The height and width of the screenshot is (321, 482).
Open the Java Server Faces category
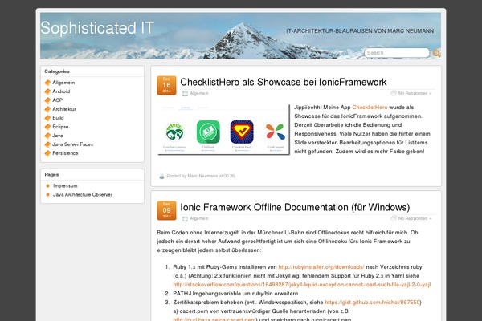(x=72, y=144)
